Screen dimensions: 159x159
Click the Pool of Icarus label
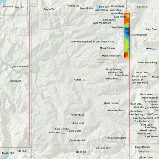tap(139, 76)
